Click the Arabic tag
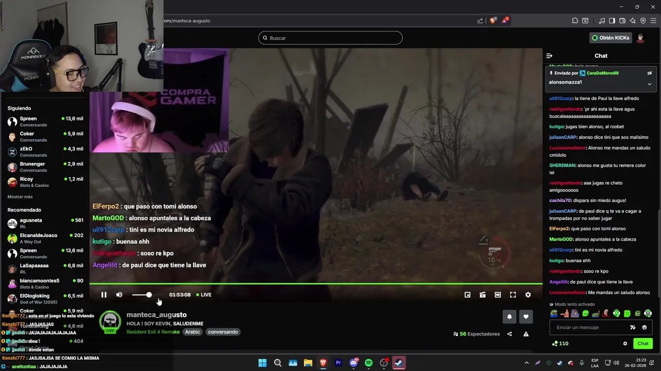The image size is (661, 371). pyautogui.click(x=193, y=332)
